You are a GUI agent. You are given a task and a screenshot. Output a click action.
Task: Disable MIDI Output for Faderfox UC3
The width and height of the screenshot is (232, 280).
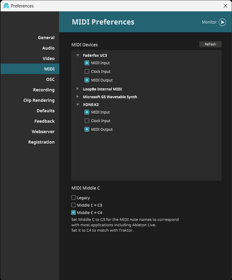click(x=87, y=80)
